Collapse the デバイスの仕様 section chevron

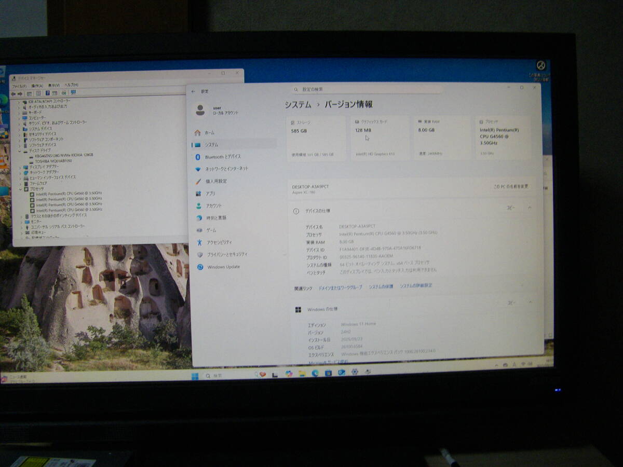[x=530, y=208]
